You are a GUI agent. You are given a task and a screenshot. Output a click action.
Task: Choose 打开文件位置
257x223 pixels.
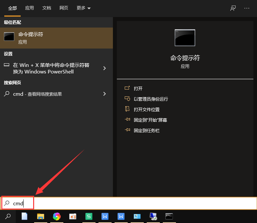pos(146,110)
